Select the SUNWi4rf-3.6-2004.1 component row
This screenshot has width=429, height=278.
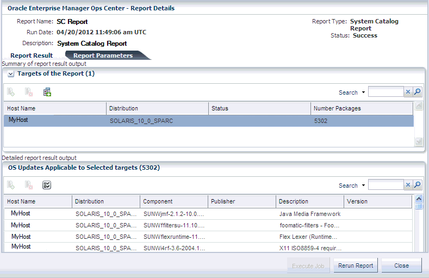[208, 248]
